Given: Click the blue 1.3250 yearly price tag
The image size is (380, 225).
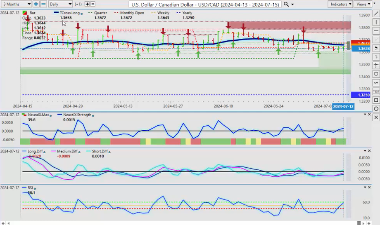Looking at the screenshot, I should (360, 95).
